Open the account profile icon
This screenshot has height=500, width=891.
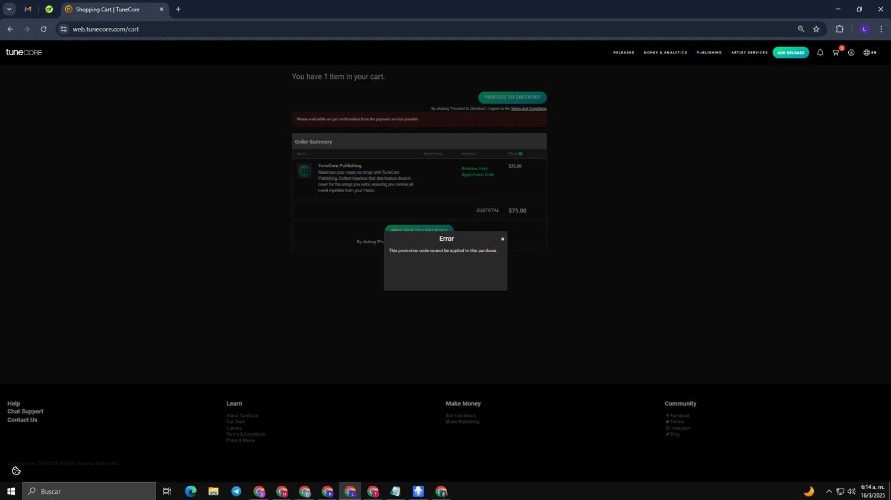[x=851, y=53]
